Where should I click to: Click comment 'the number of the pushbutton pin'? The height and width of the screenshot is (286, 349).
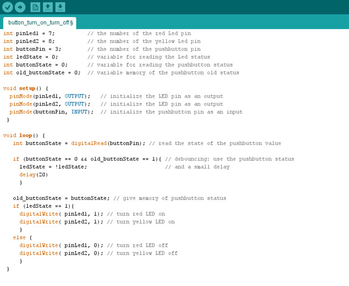(x=149, y=49)
